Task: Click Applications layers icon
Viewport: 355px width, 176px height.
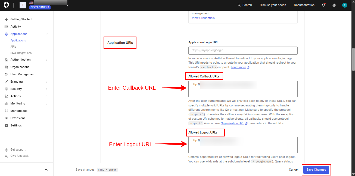Action: (x=7, y=34)
